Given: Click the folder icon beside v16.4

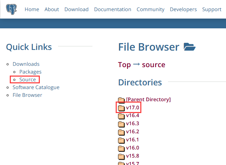Looking at the screenshot, I should click(121, 116).
